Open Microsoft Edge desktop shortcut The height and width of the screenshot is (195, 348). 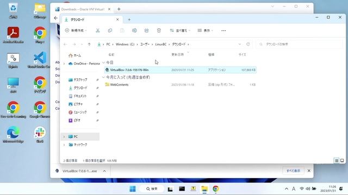pyautogui.click(x=13, y=134)
